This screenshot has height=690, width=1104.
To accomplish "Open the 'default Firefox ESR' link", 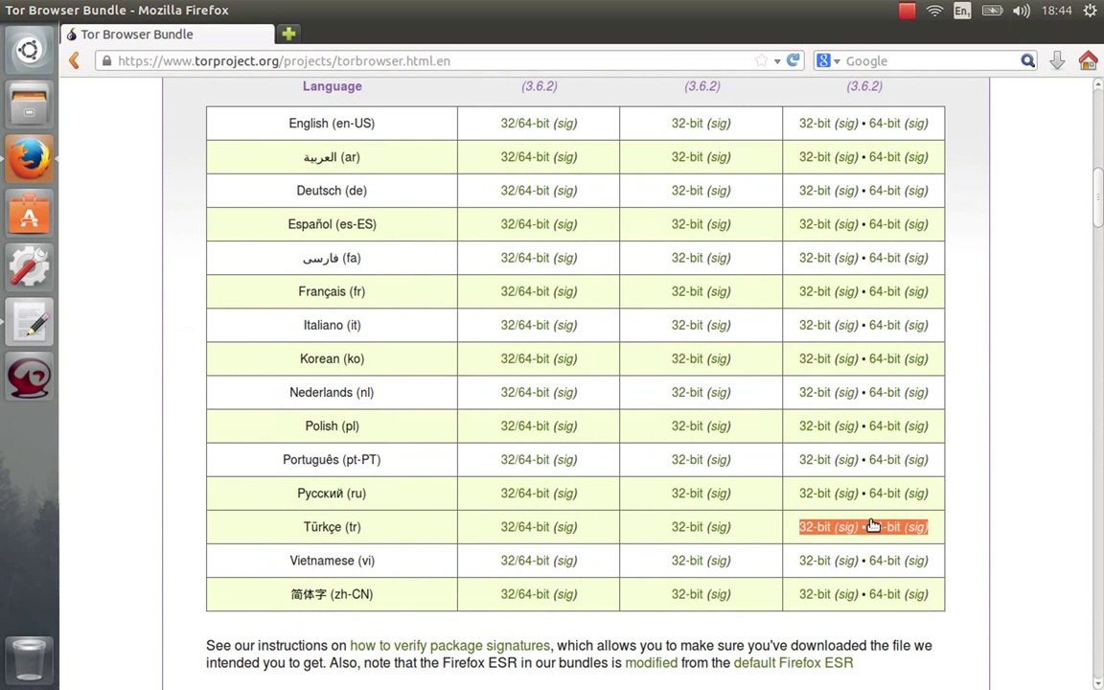I will pyautogui.click(x=793, y=662).
